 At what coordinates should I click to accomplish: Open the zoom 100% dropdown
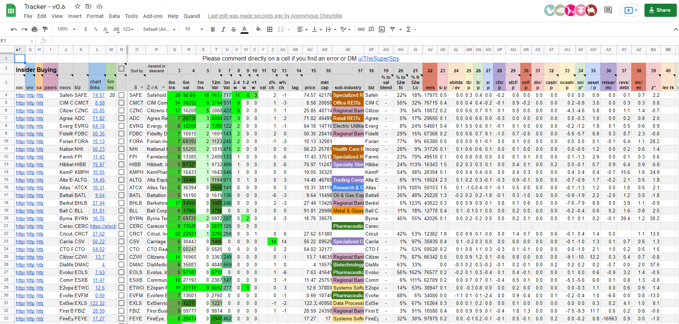point(66,29)
